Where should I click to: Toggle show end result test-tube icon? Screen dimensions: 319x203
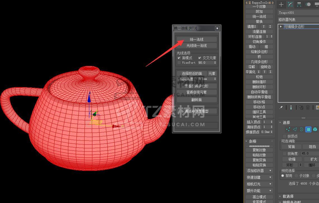coord(291,108)
